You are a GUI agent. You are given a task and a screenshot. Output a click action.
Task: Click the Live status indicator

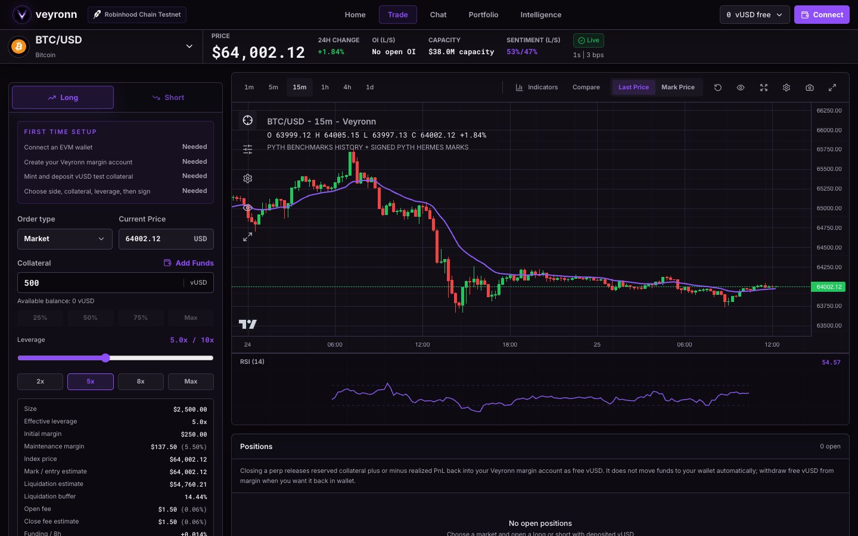point(589,40)
